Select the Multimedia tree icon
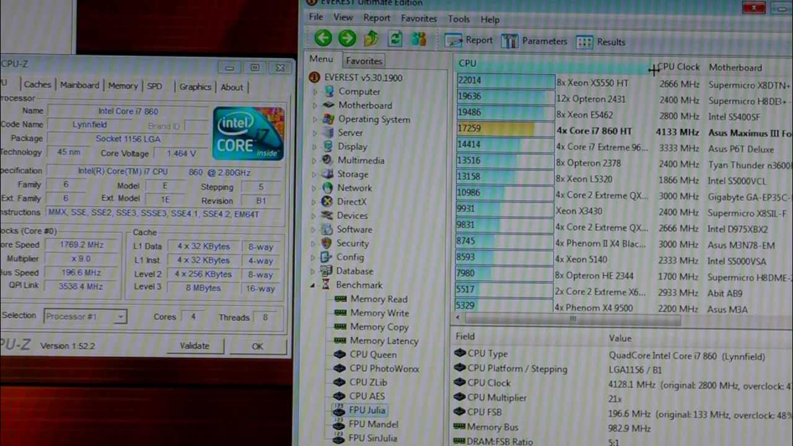 pos(328,160)
